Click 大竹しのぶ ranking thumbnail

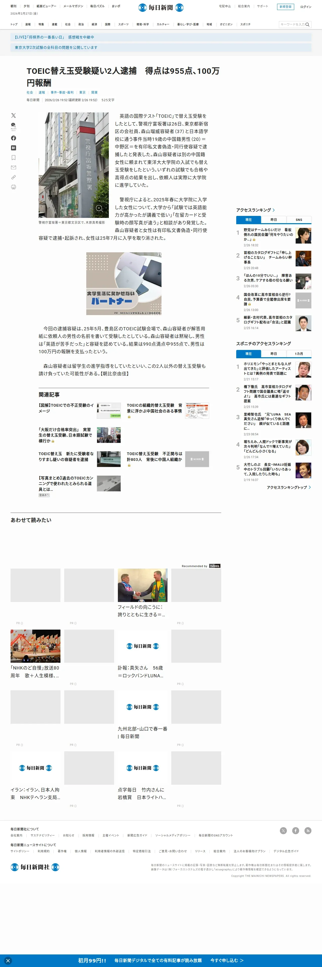303,470
